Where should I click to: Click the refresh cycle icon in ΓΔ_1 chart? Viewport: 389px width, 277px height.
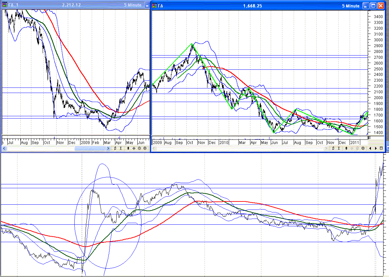115,148
